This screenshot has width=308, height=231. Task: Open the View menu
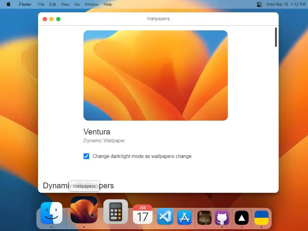[x=65, y=4]
